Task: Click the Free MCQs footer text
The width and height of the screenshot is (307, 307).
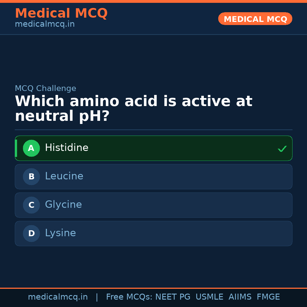Action: pyautogui.click(x=129, y=297)
